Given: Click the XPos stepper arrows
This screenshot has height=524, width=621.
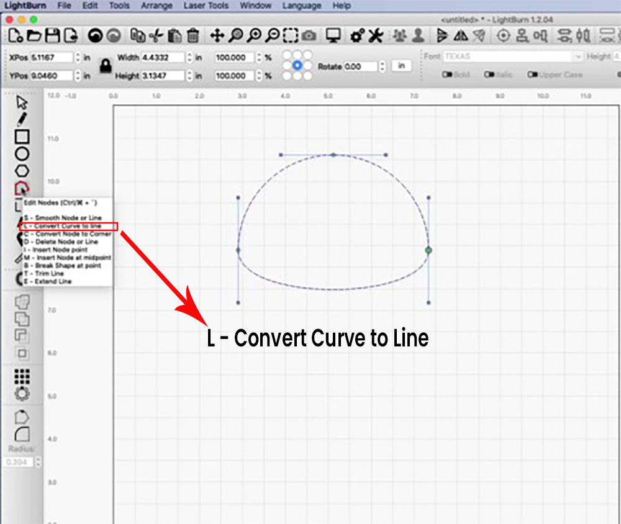Looking at the screenshot, I should [x=78, y=57].
